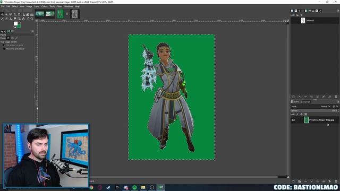Select the Ellipse Select tool
This screenshot has height=191, width=340.
pos(6,14)
